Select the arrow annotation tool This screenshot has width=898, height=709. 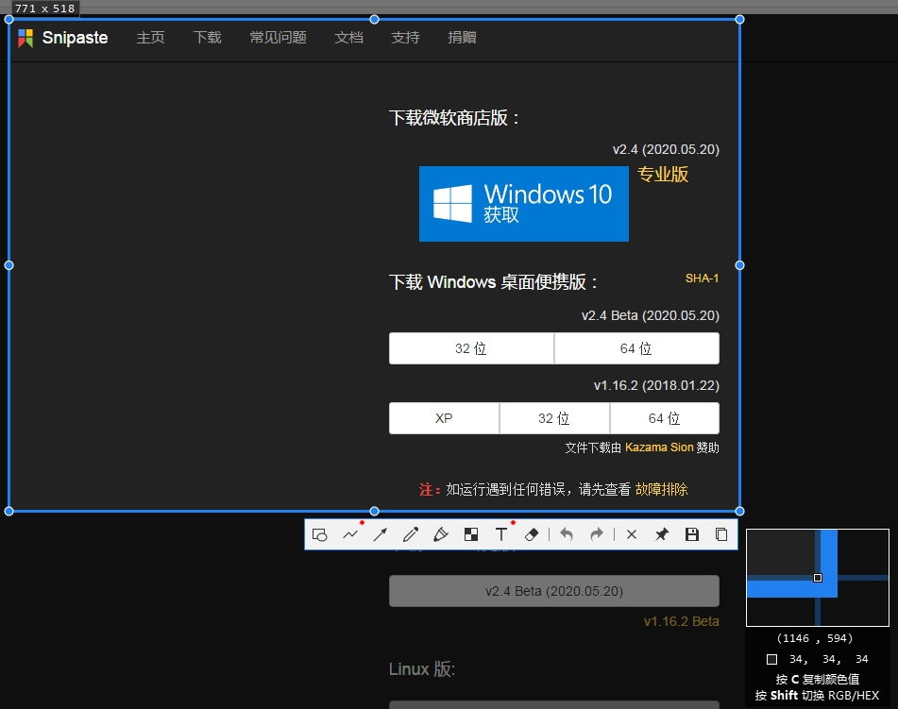381,534
